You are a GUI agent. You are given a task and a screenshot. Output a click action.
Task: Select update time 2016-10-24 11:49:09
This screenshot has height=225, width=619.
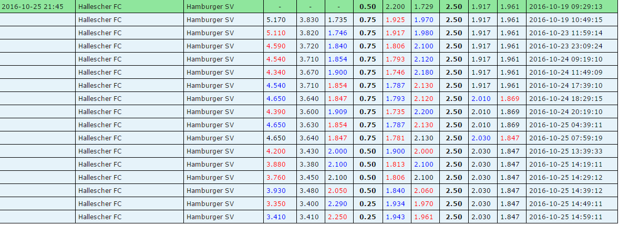point(566,72)
